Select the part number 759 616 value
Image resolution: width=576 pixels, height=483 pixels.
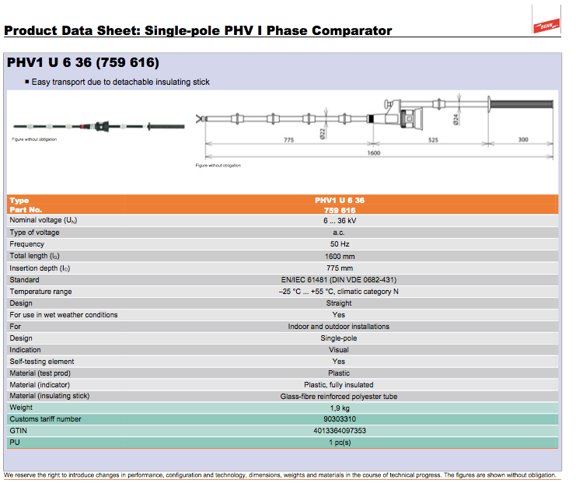pos(339,210)
